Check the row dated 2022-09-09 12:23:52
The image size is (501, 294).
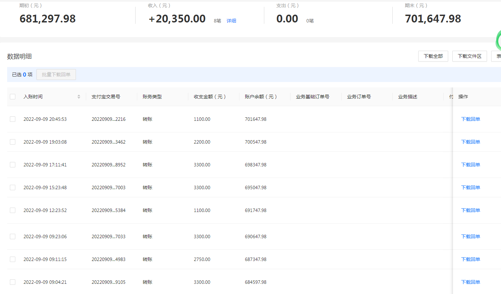pyautogui.click(x=13, y=210)
